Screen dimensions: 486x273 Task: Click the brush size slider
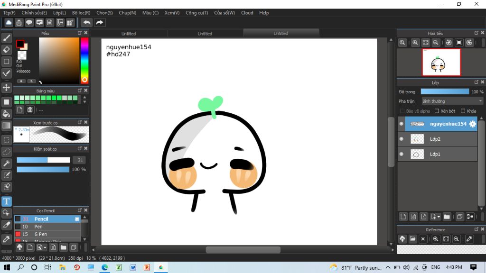point(43,160)
